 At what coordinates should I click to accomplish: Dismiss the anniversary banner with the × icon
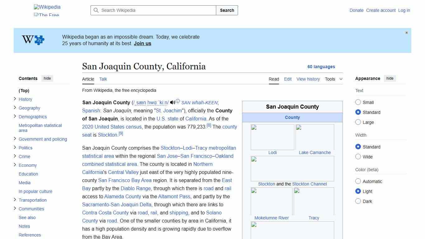[x=406, y=32]
